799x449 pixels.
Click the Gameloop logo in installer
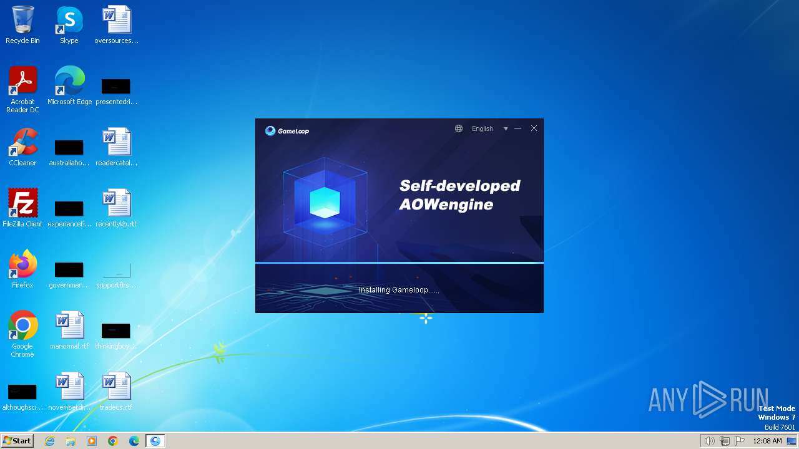coord(287,131)
